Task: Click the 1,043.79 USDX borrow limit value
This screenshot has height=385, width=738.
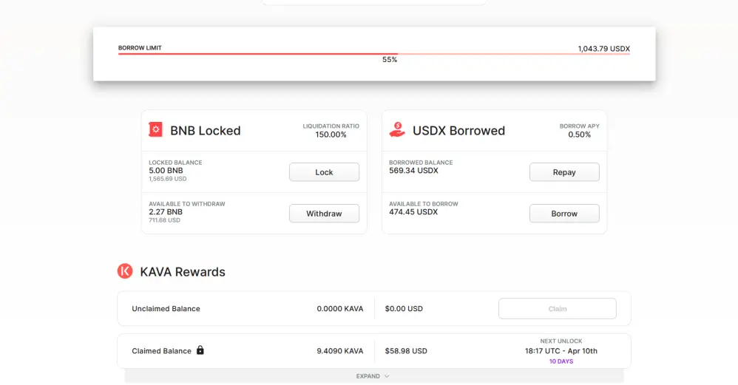Action: [x=604, y=49]
